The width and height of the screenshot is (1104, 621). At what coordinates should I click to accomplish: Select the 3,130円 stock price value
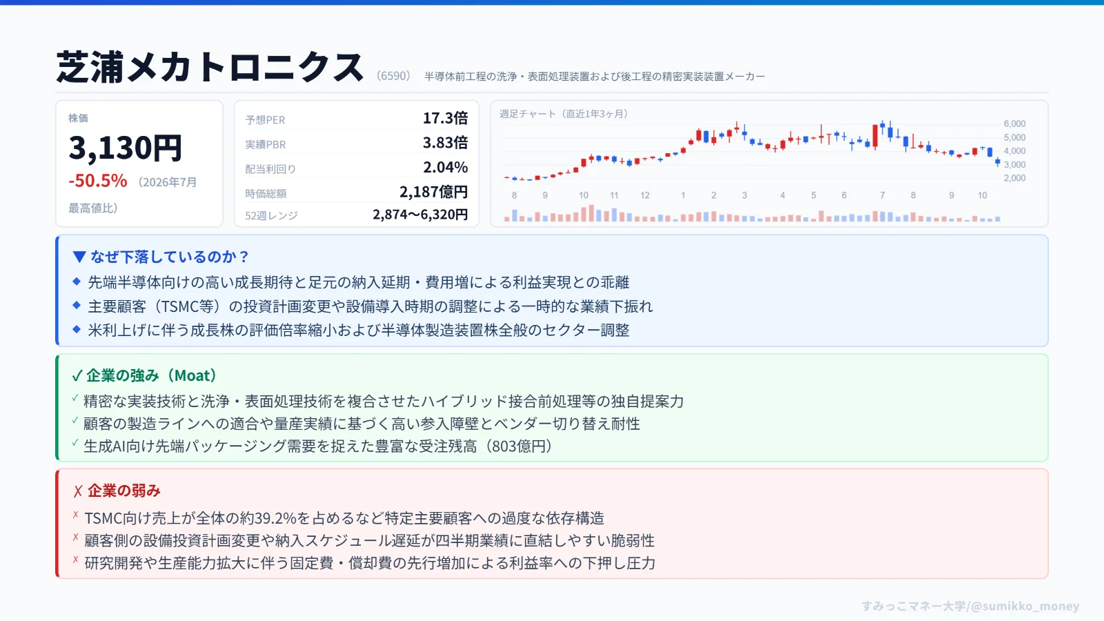pos(125,148)
